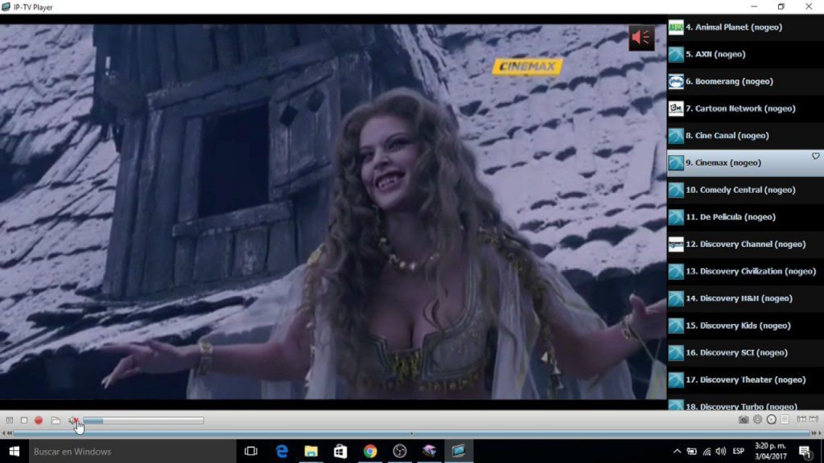Open a file with the folder icon
824x463 pixels.
click(56, 420)
